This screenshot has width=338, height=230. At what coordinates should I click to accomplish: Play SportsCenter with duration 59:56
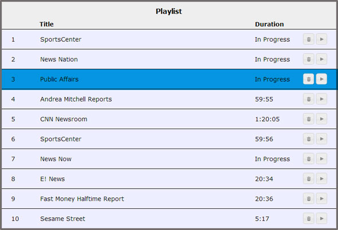321,139
